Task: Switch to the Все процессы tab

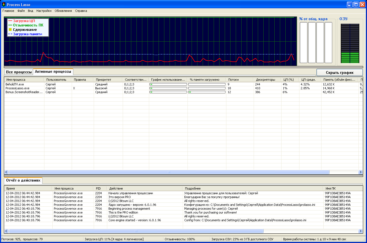Action: [x=19, y=72]
